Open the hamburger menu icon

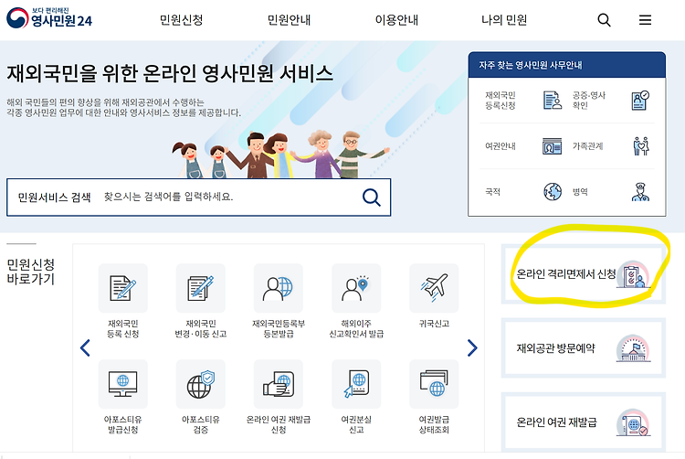point(645,20)
